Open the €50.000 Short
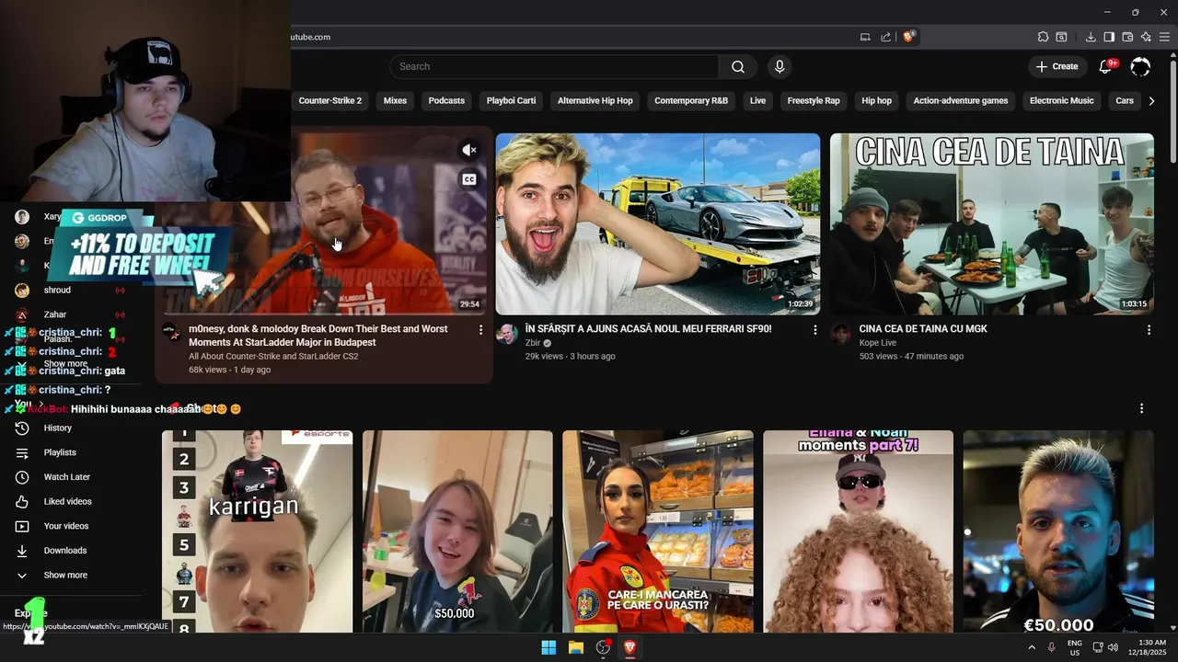This screenshot has width=1178, height=662. 1058,531
